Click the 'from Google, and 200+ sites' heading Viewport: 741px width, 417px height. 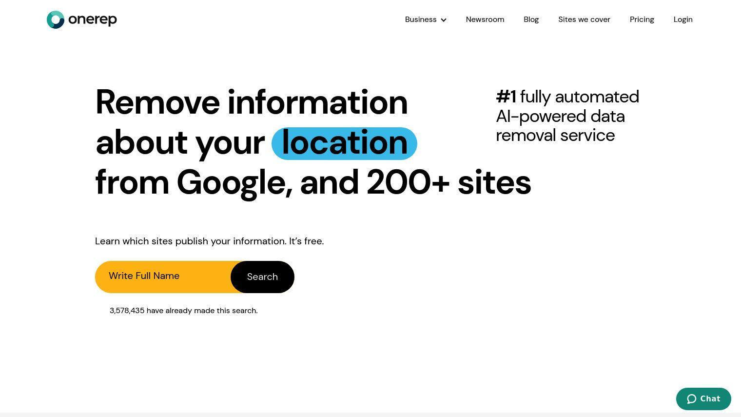coord(313,183)
